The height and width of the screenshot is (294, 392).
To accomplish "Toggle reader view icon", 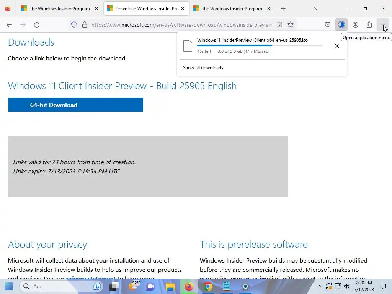I will (280, 24).
